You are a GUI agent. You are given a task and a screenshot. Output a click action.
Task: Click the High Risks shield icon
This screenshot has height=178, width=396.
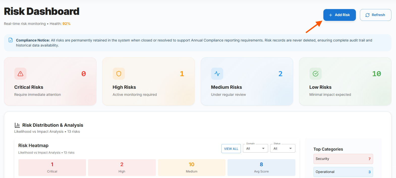click(x=119, y=74)
